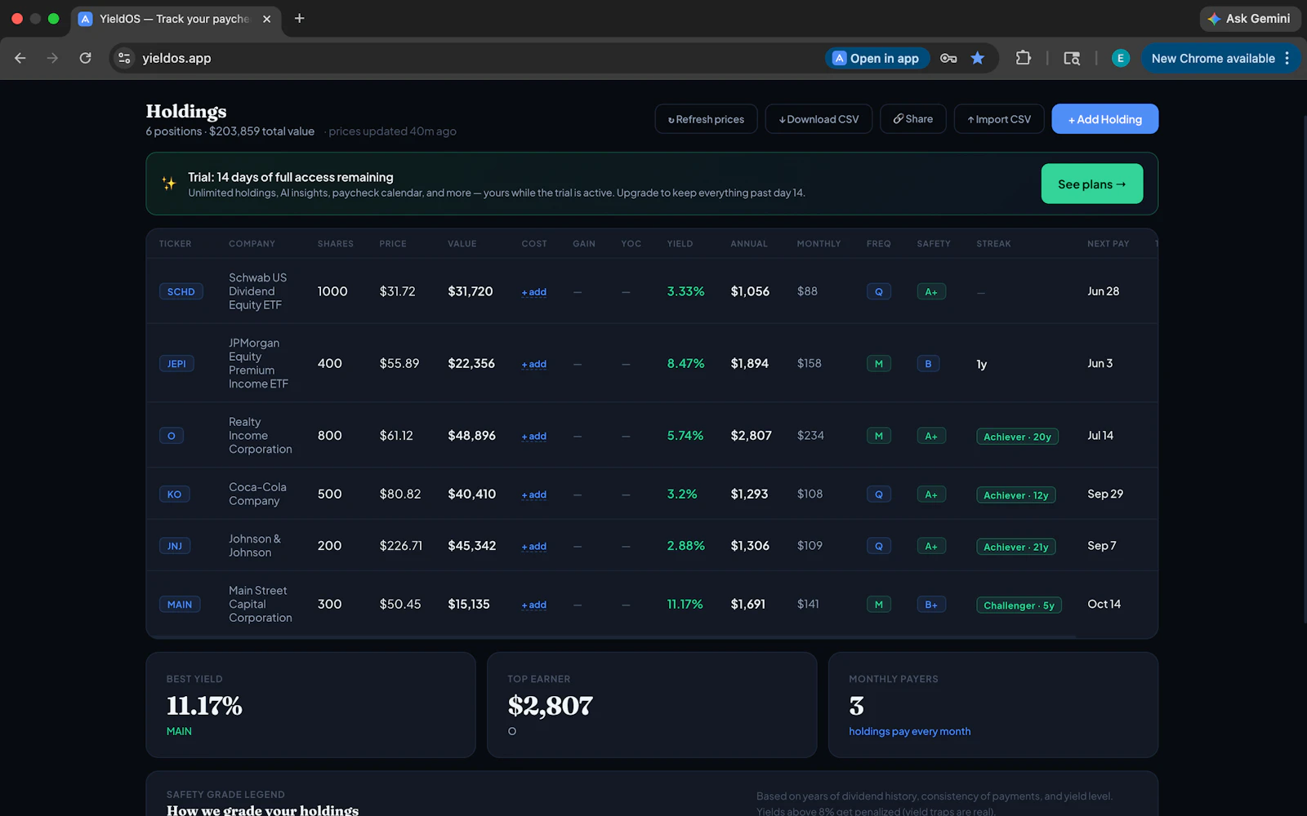Click Import CSV button

pos(999,119)
